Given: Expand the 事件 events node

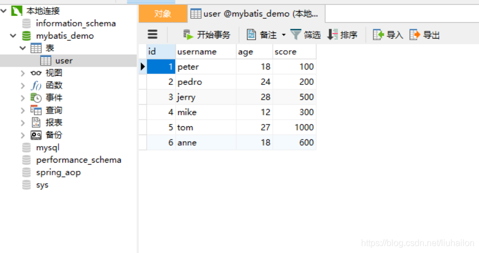Looking at the screenshot, I should click(x=23, y=98).
